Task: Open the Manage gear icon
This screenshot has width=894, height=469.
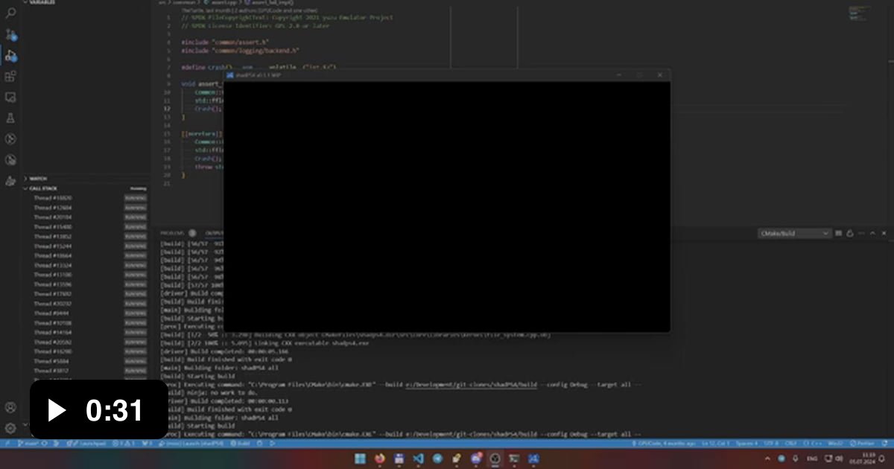Action: (x=10, y=428)
